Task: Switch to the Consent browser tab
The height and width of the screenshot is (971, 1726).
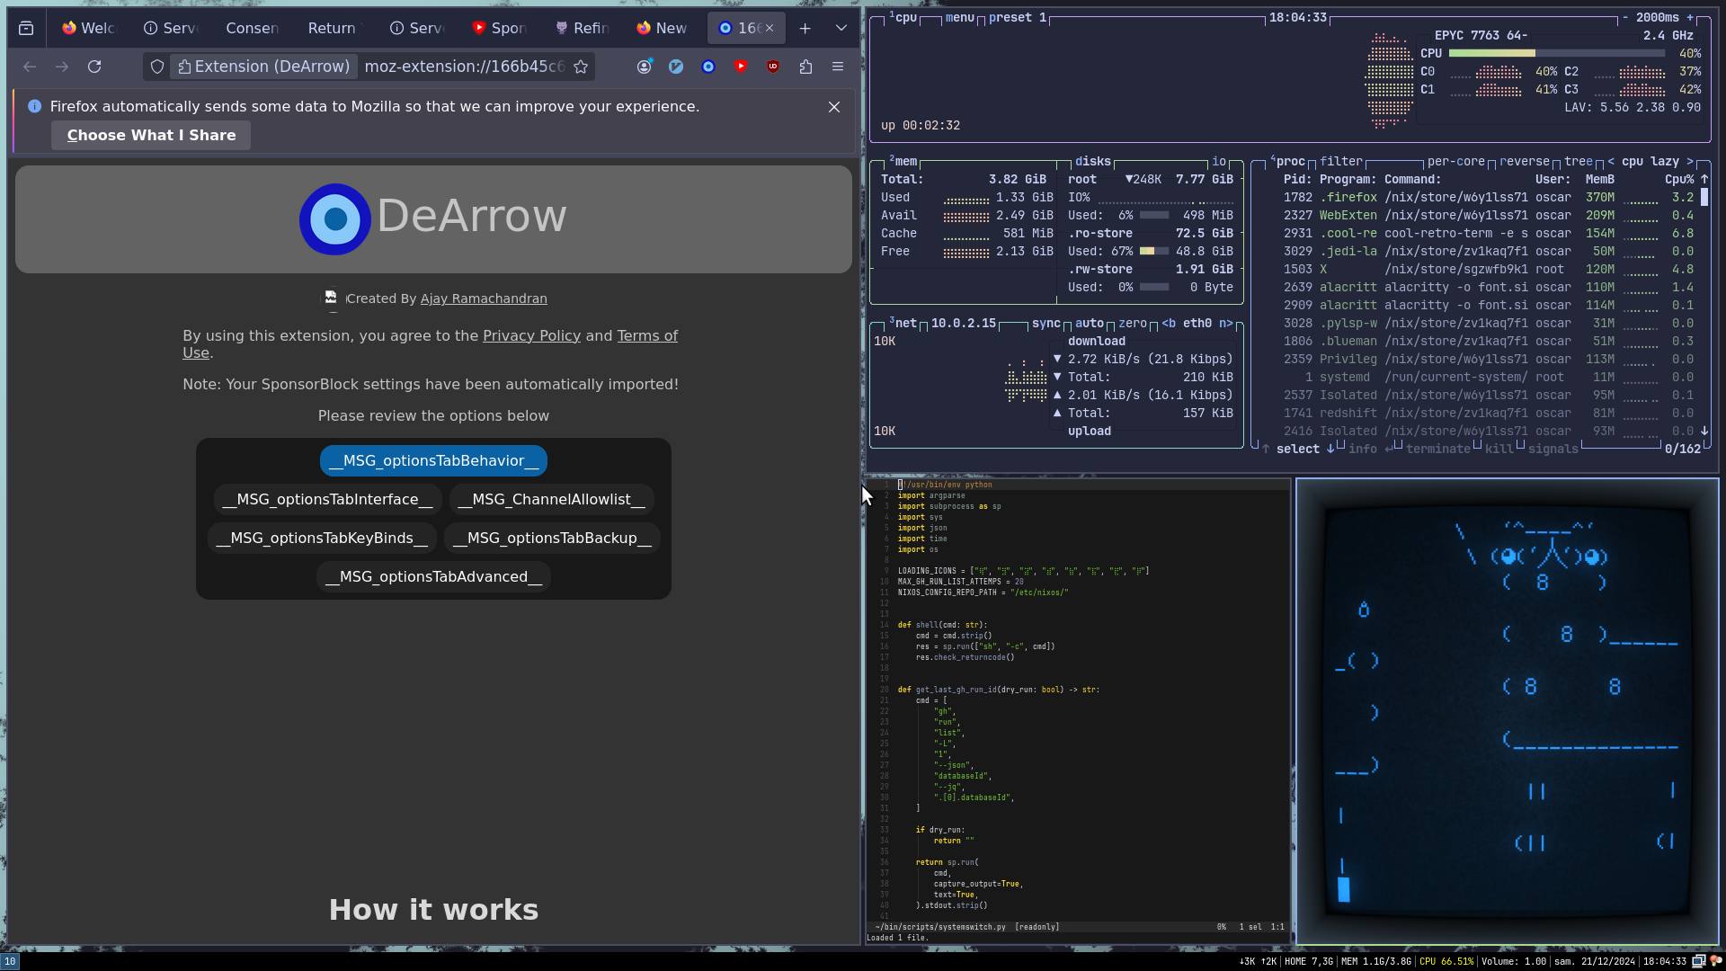Action: pyautogui.click(x=253, y=28)
